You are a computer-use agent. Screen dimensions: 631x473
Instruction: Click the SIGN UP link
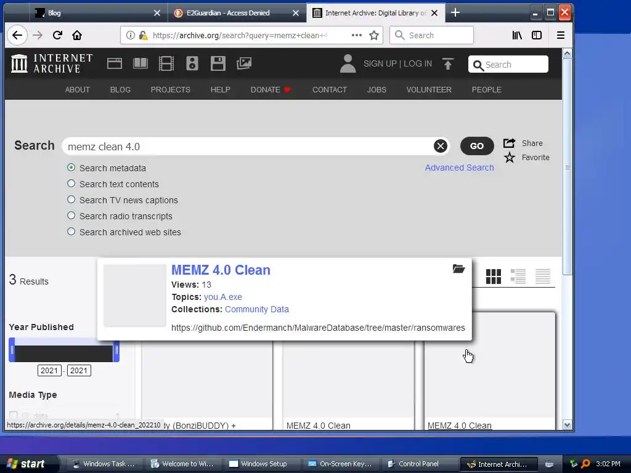(x=380, y=63)
